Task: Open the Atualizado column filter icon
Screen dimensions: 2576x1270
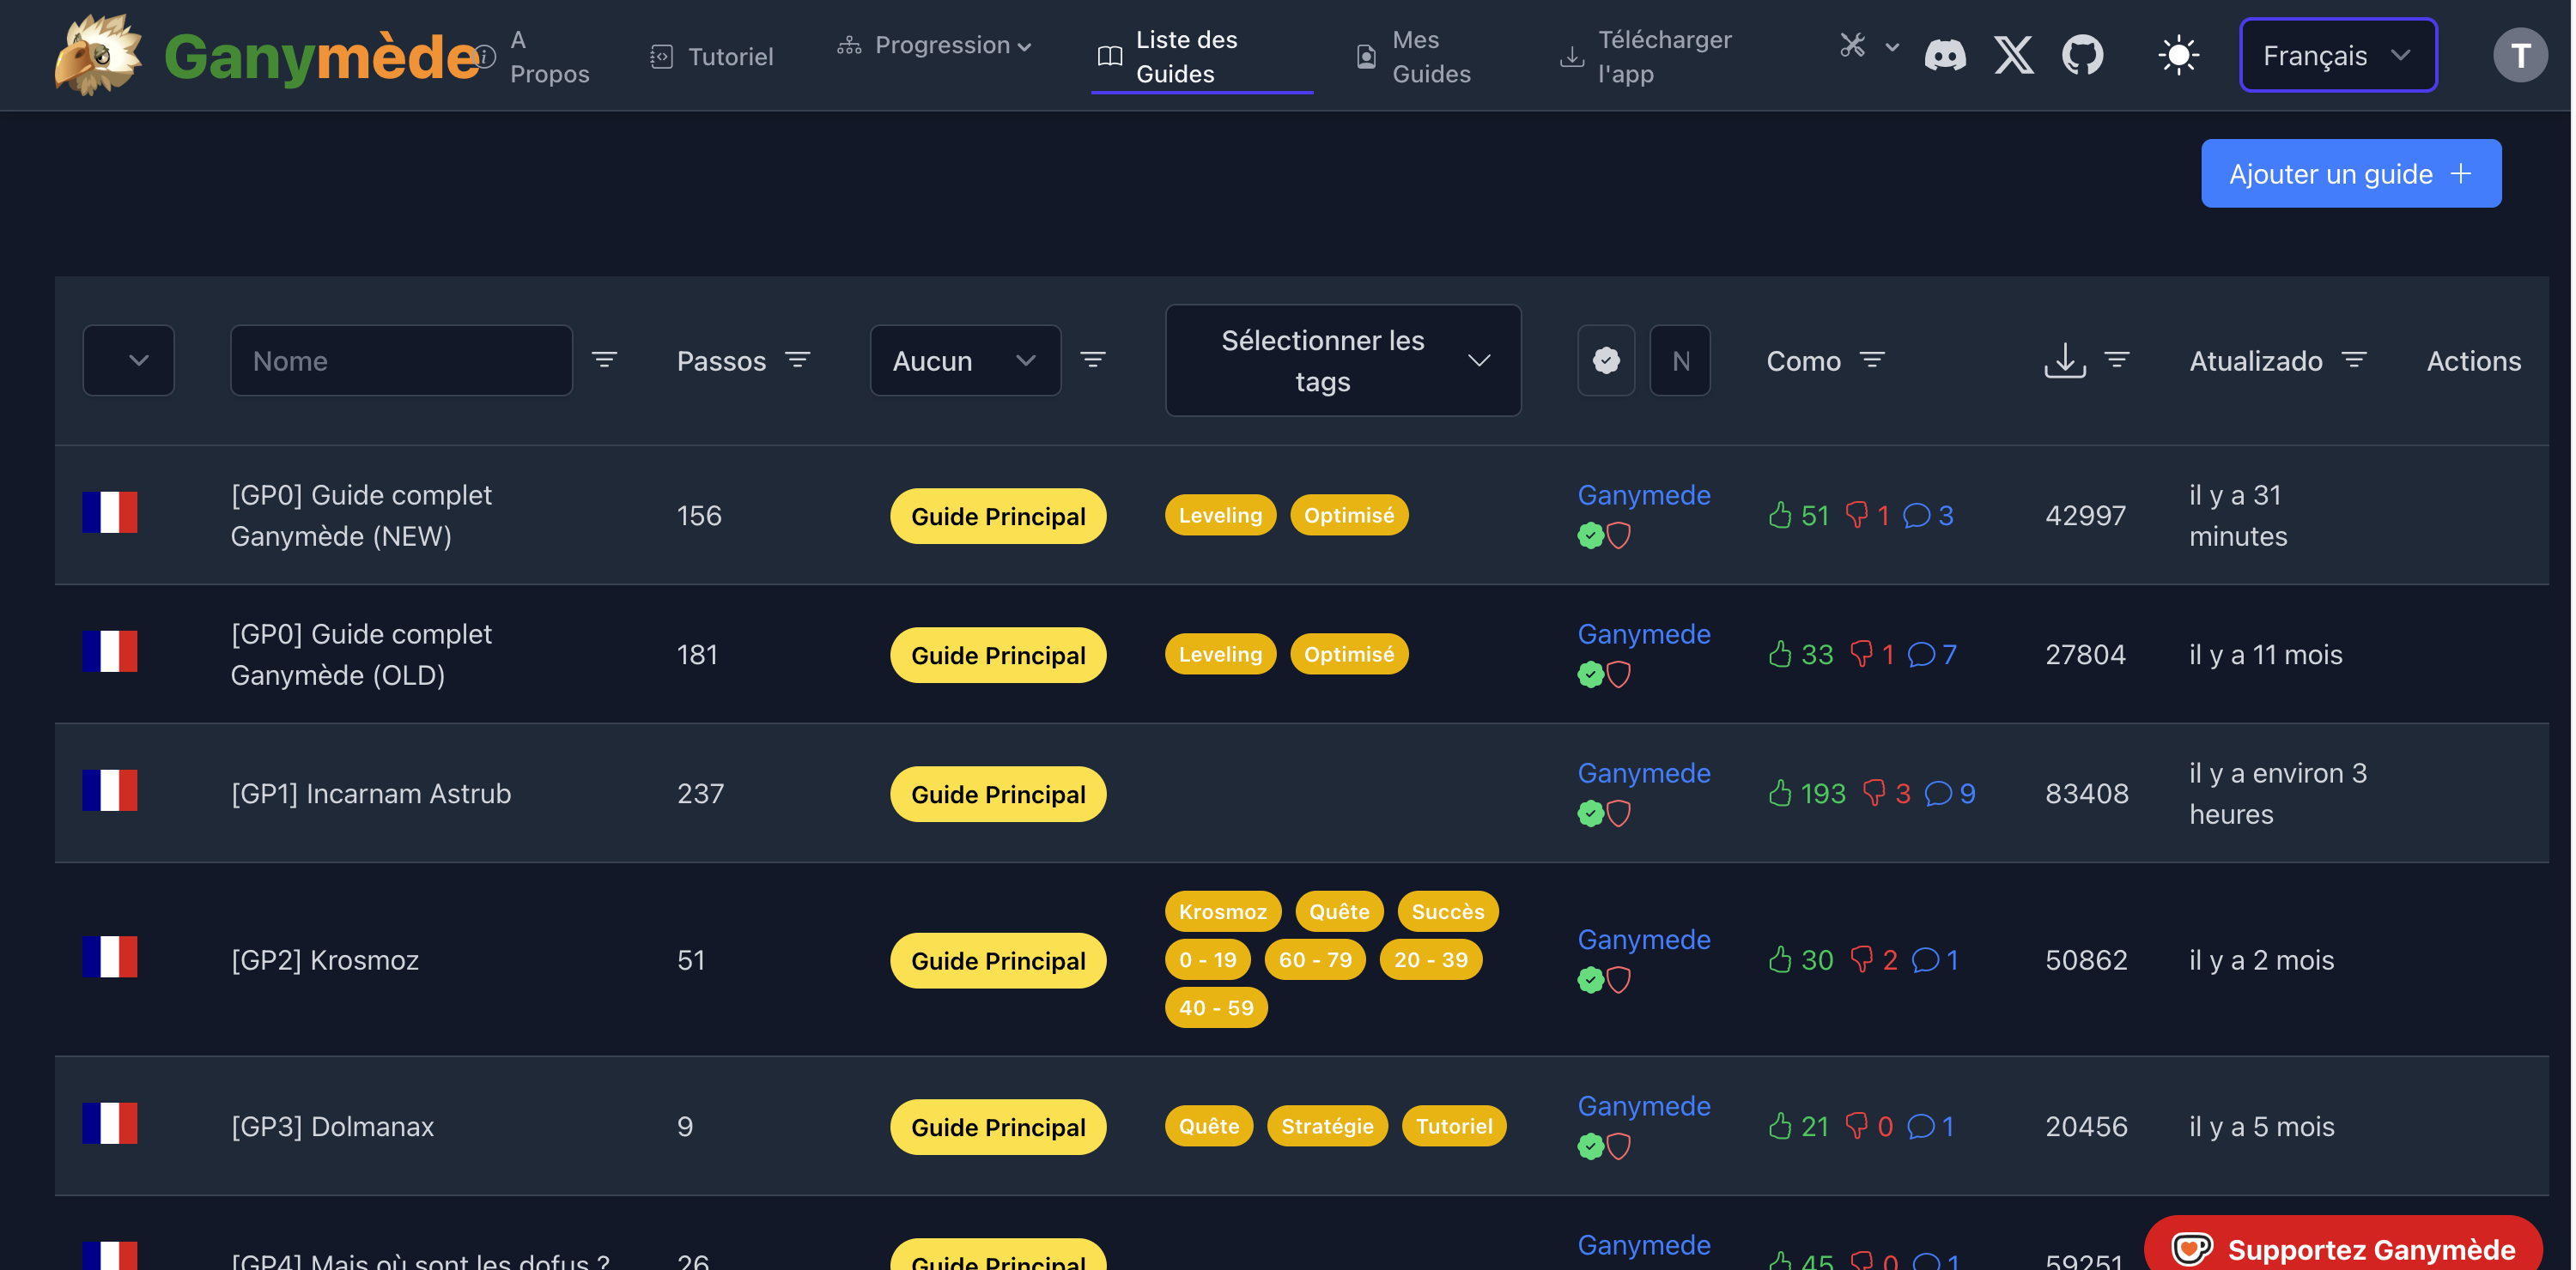Action: tap(2355, 360)
